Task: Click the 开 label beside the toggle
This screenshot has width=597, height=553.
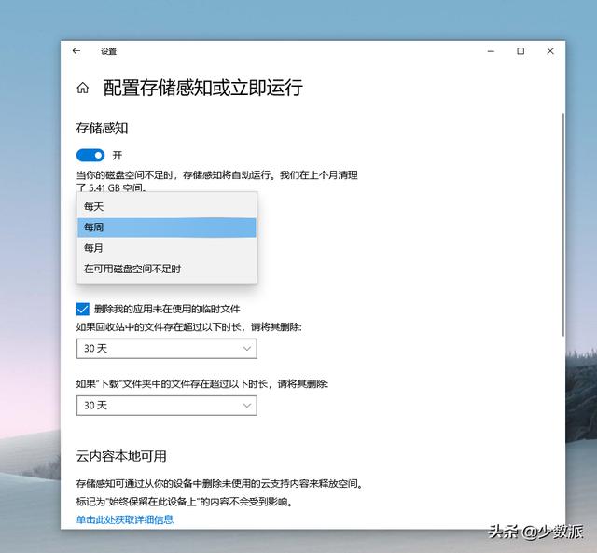Action: (118, 156)
